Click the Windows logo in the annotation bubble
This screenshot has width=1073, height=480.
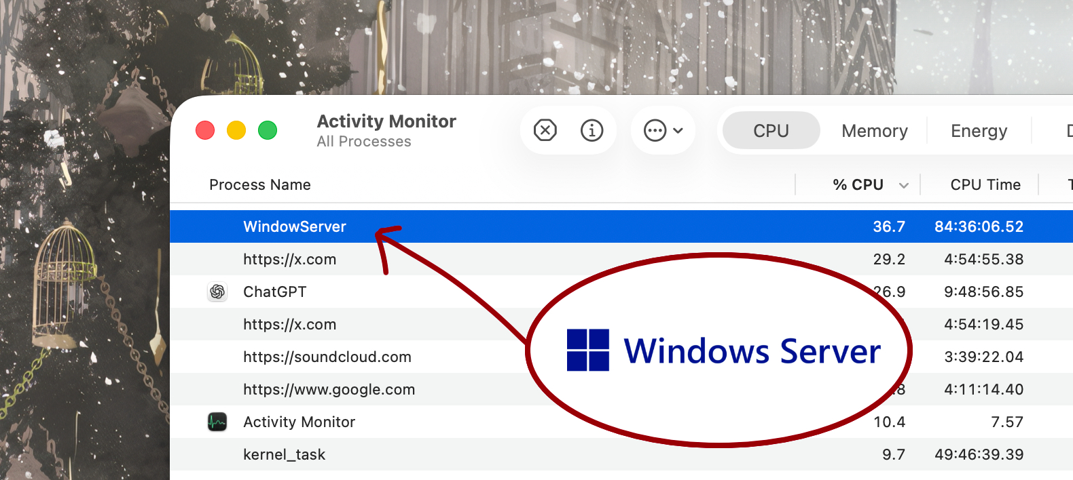pyautogui.click(x=587, y=351)
